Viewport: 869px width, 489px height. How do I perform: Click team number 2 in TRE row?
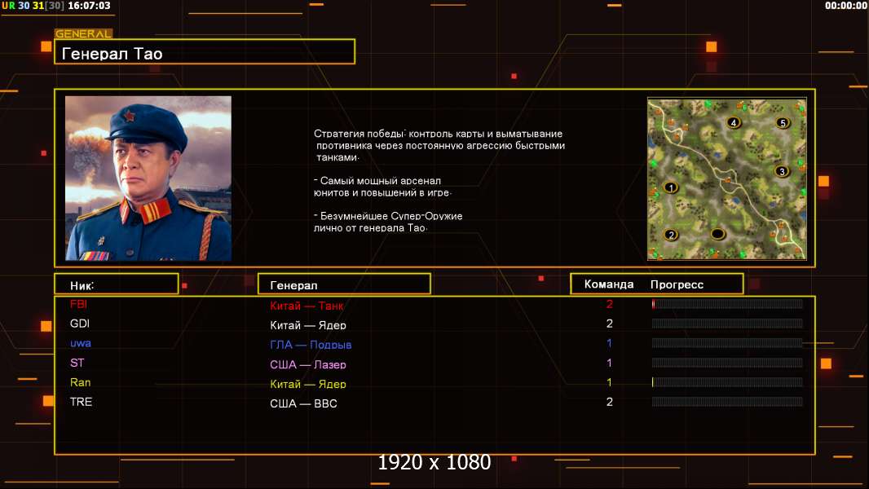point(610,402)
